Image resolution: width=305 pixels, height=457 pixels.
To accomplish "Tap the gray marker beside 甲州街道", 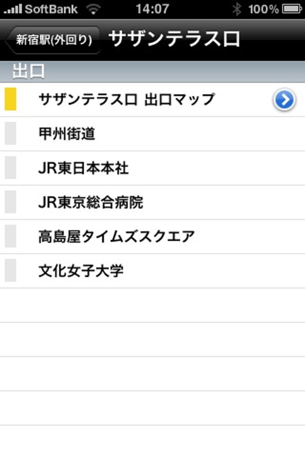I will pyautogui.click(x=10, y=133).
